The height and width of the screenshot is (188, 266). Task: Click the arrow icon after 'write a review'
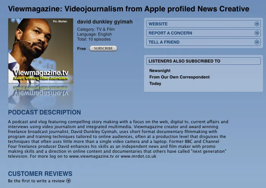[68, 181]
